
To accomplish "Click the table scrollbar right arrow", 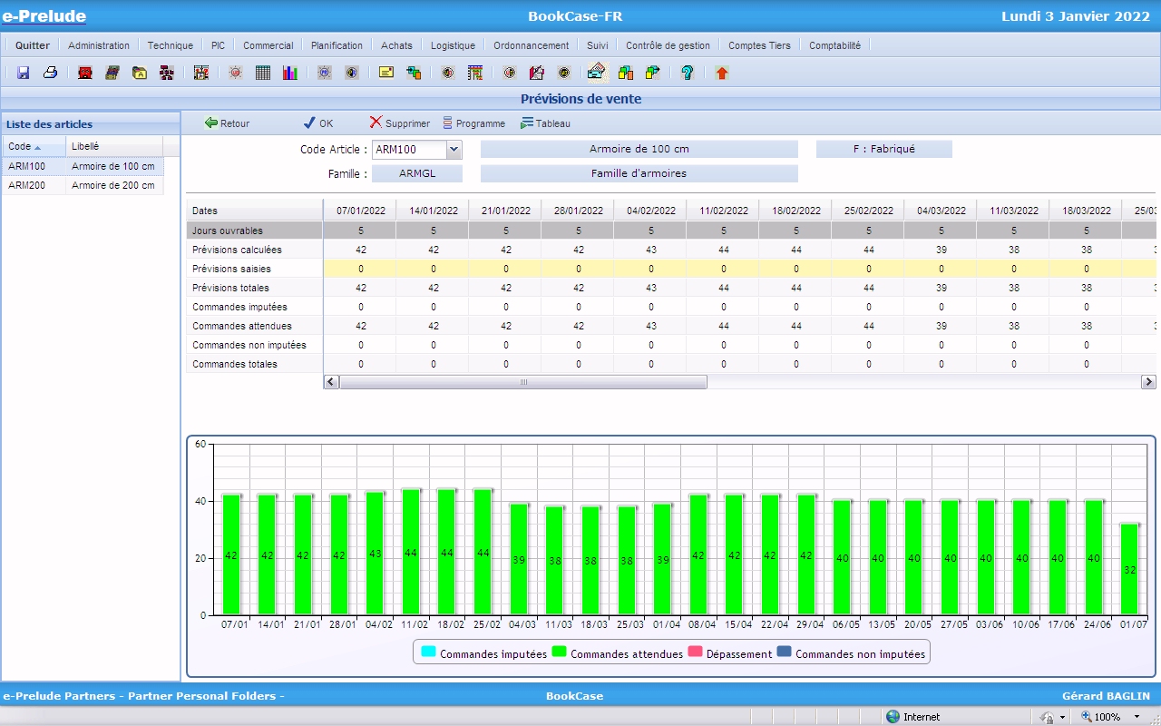I will (x=1149, y=382).
